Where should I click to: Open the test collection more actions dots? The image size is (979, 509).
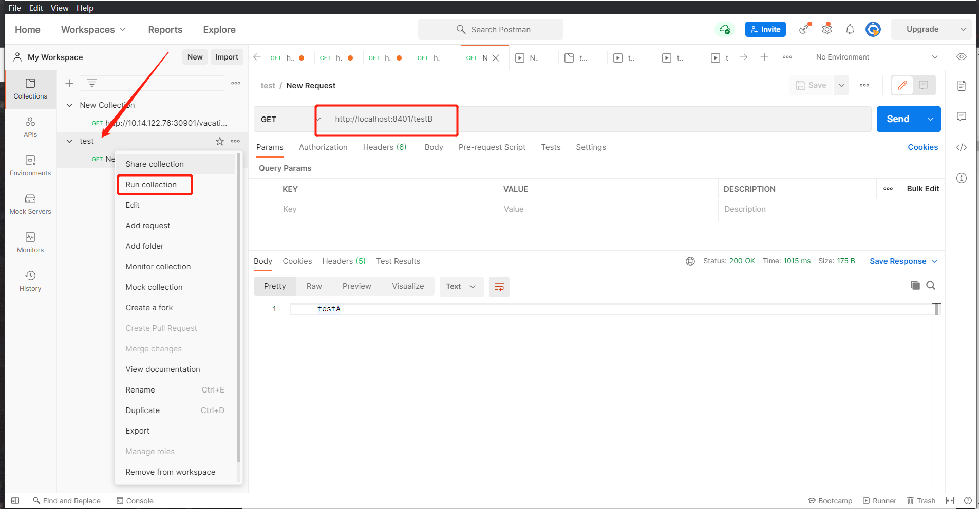(235, 141)
